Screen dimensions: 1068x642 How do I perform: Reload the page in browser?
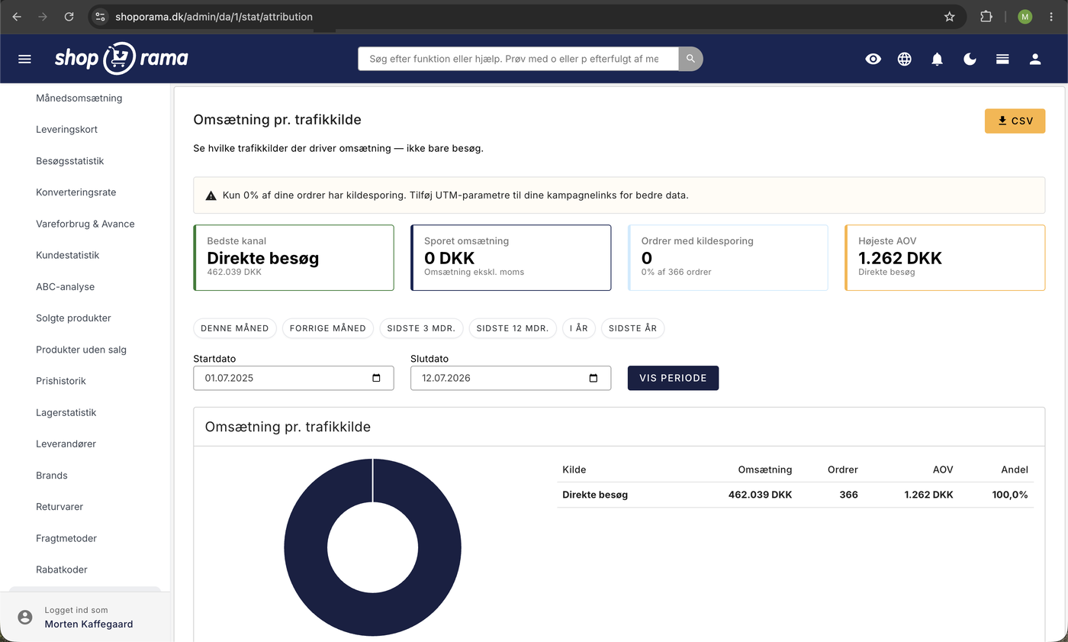click(x=69, y=16)
